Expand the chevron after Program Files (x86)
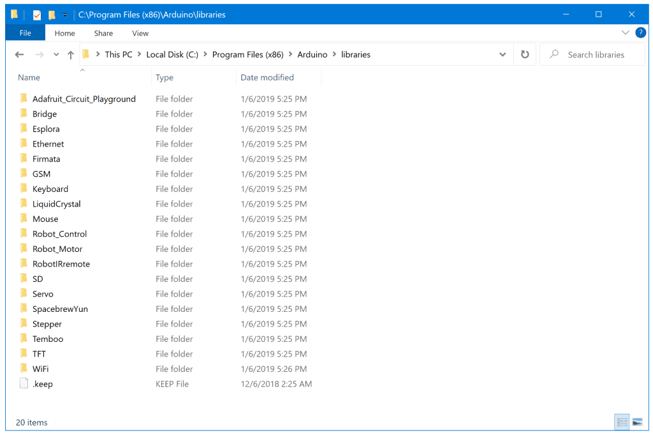 pos(290,54)
